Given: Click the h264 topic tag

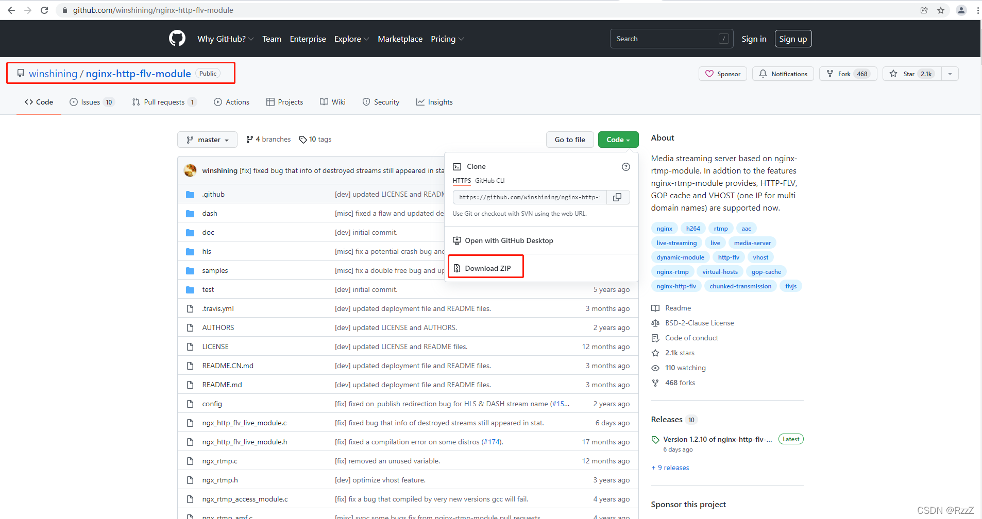Looking at the screenshot, I should (693, 229).
